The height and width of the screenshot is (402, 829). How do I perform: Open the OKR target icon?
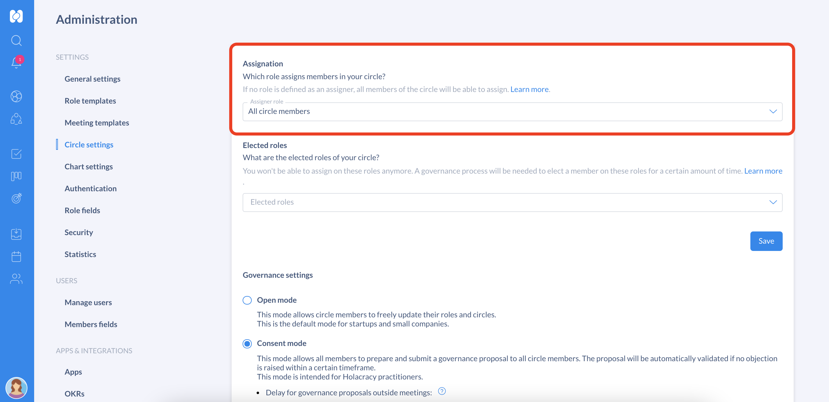(16, 198)
